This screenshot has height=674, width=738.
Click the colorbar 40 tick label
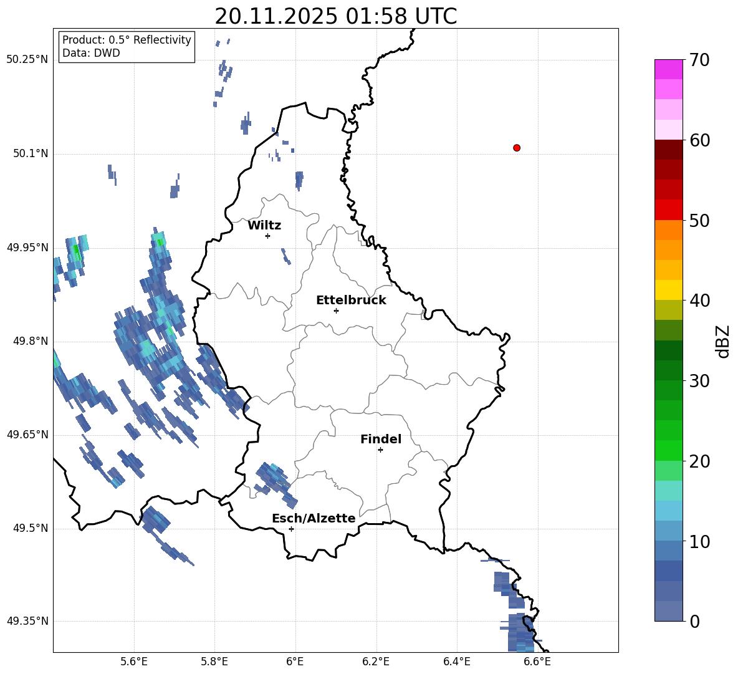(699, 301)
